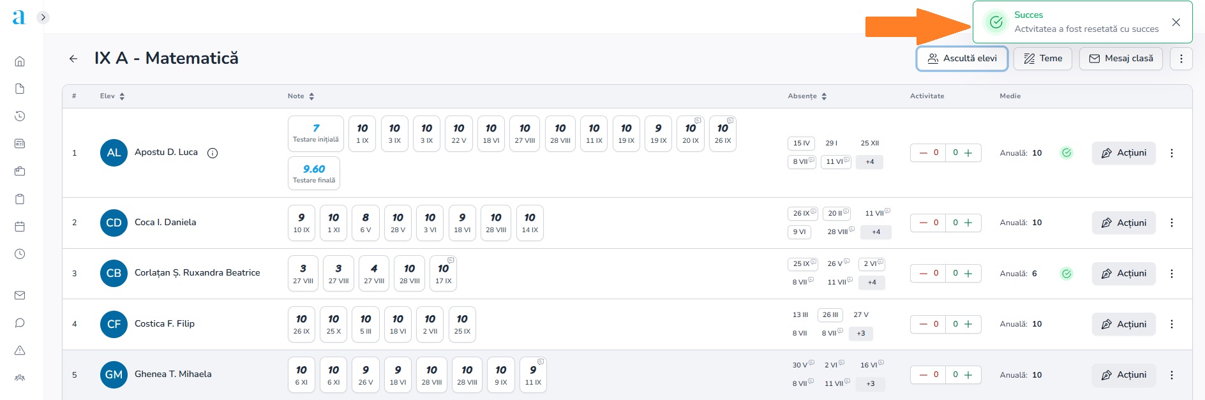1205x400 pixels.
Task: Click green check status for Corlațan row
Action: tap(1066, 274)
